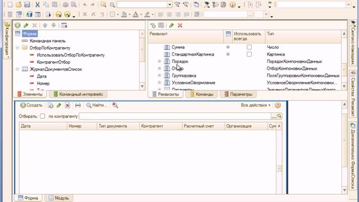Click the border color pencil icon
Viewport: 359px width, 202px height.
click(x=147, y=15)
